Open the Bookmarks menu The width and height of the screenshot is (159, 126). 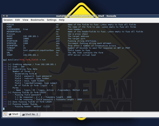(37, 20)
